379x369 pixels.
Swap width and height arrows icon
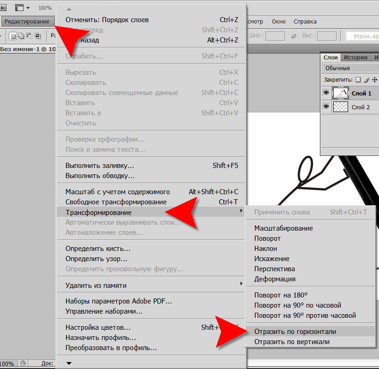click(x=294, y=36)
